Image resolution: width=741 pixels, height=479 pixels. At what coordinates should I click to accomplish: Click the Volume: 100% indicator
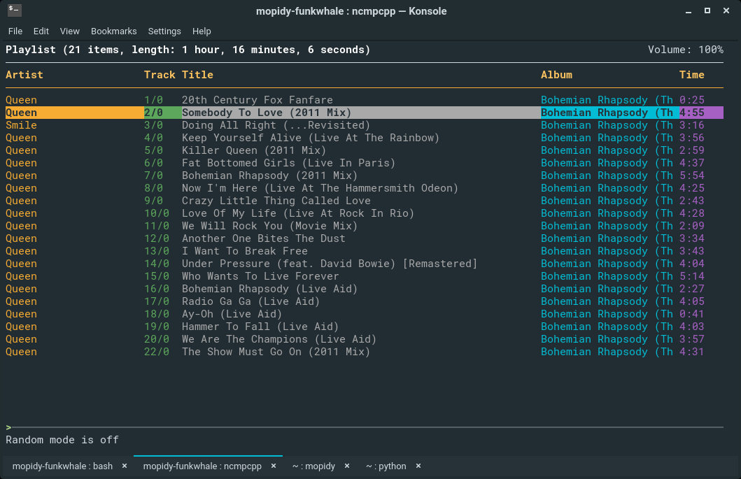pos(685,50)
